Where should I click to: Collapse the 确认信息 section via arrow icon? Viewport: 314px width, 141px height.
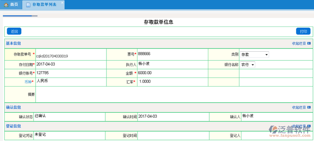tap(309, 107)
